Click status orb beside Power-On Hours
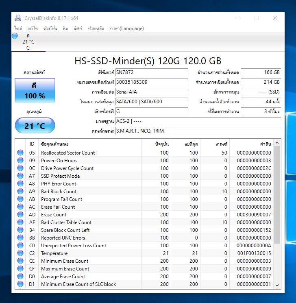The image size is (296, 303). [x=20, y=161]
